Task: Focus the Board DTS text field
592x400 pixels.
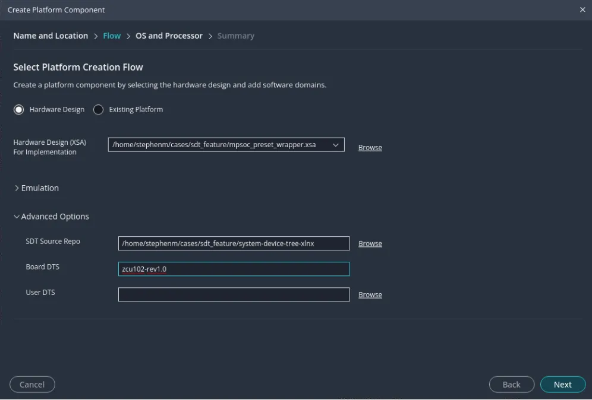Action: click(x=234, y=269)
